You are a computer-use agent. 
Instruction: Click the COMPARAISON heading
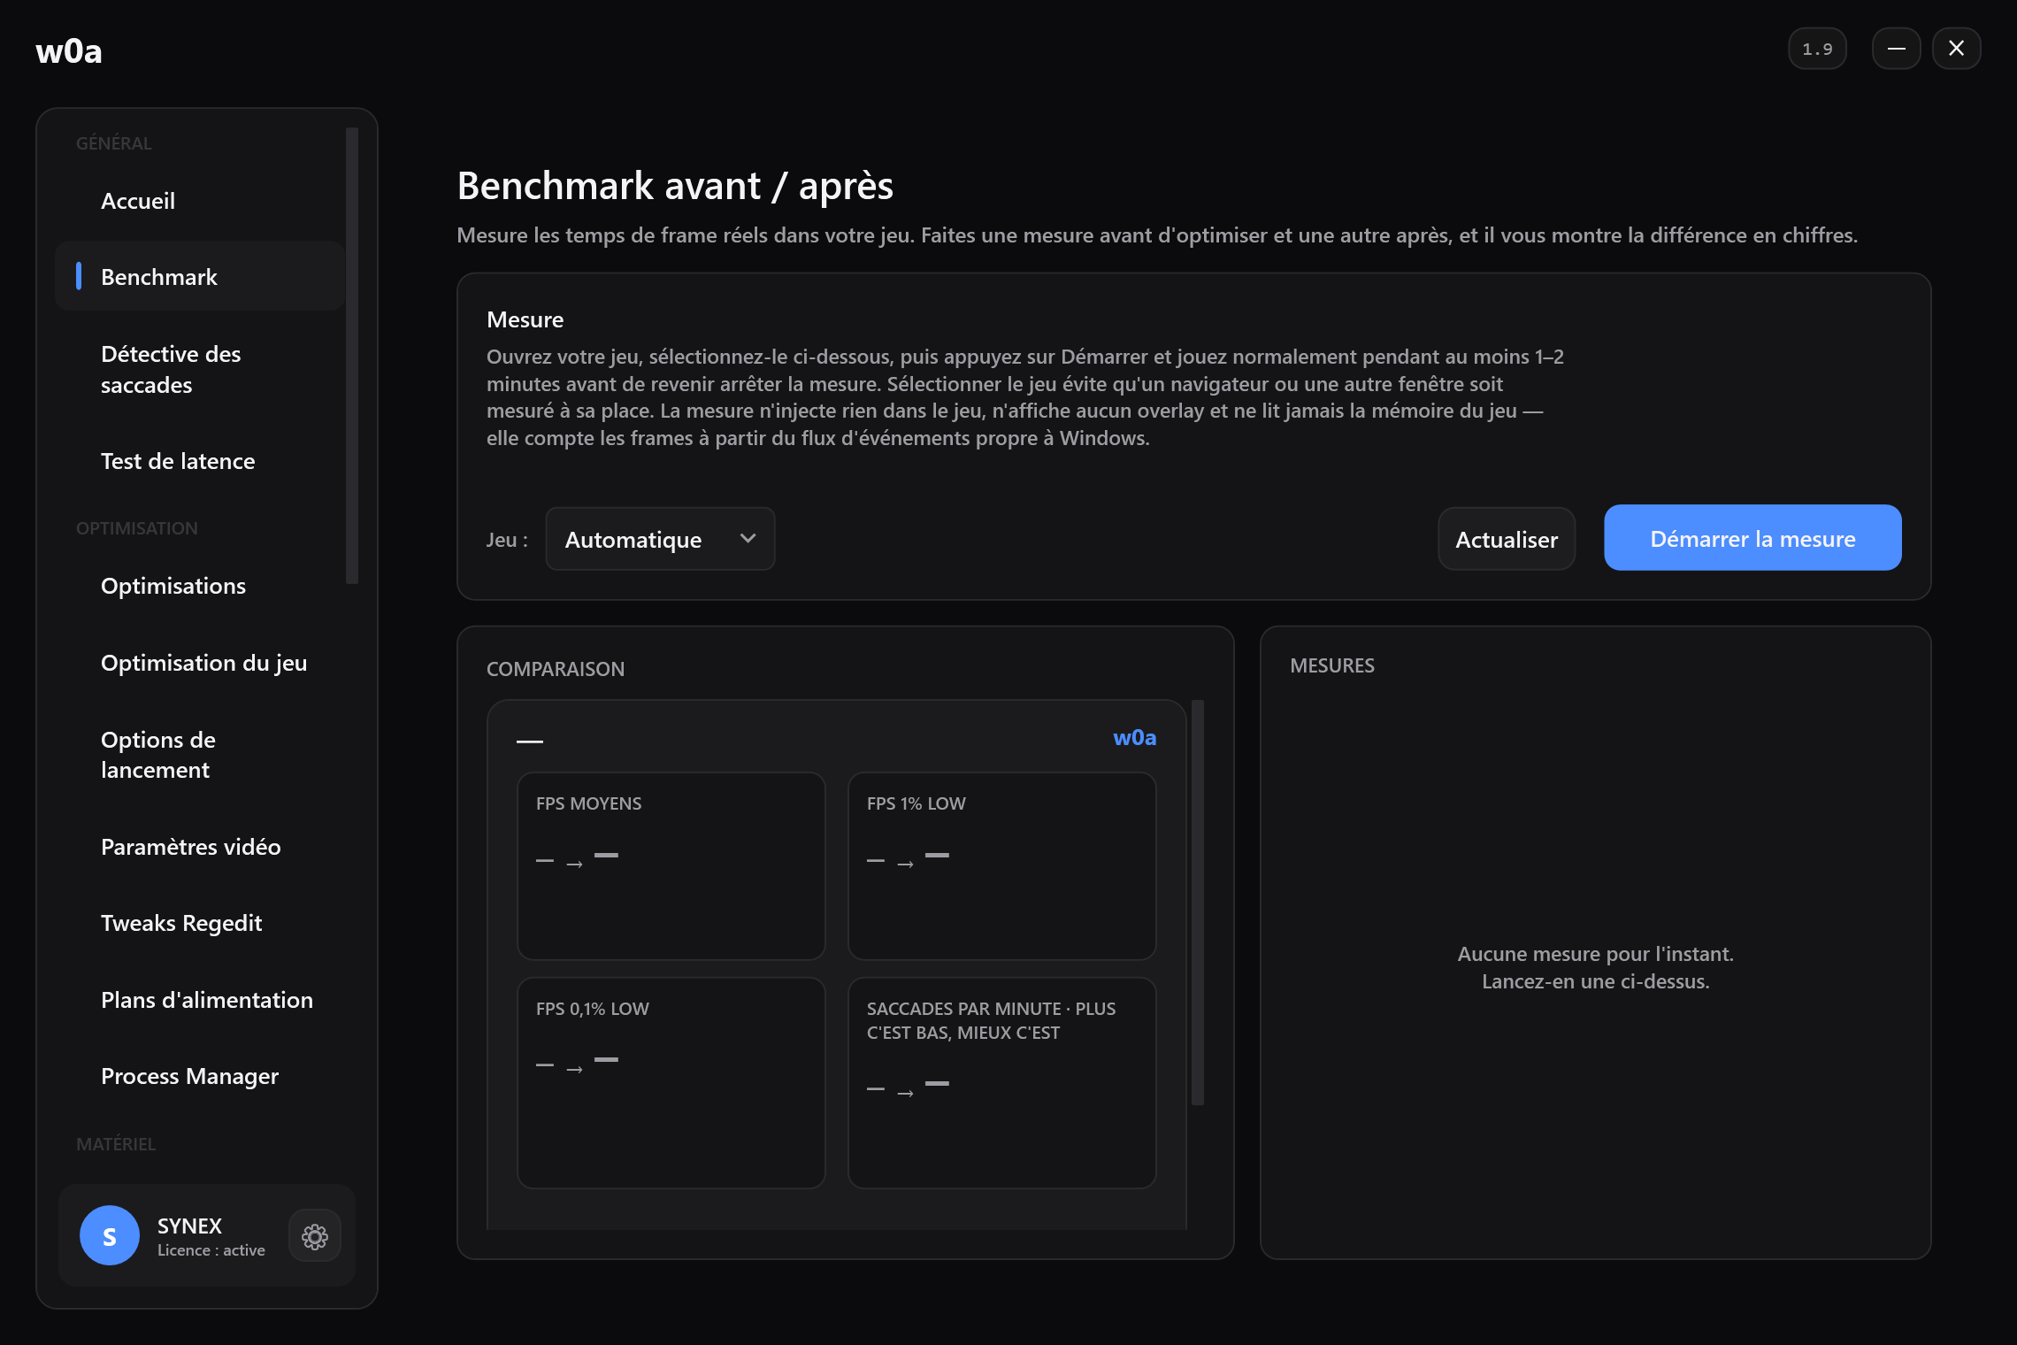[x=556, y=669]
